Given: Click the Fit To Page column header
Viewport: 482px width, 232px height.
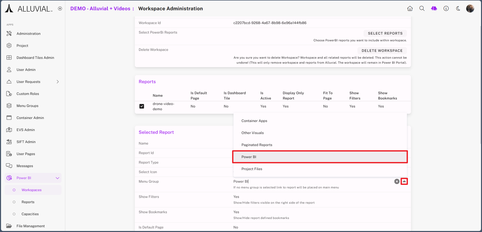Looking at the screenshot, I should pyautogui.click(x=328, y=95).
